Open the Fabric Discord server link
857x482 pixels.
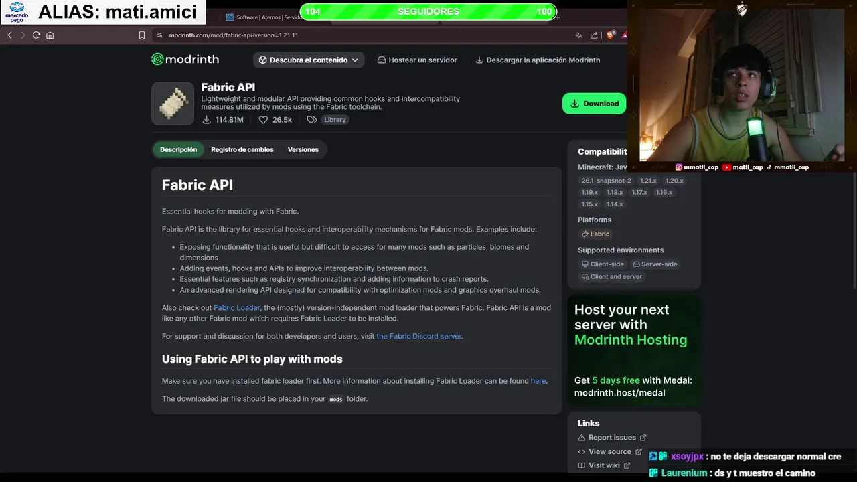pyautogui.click(x=418, y=336)
